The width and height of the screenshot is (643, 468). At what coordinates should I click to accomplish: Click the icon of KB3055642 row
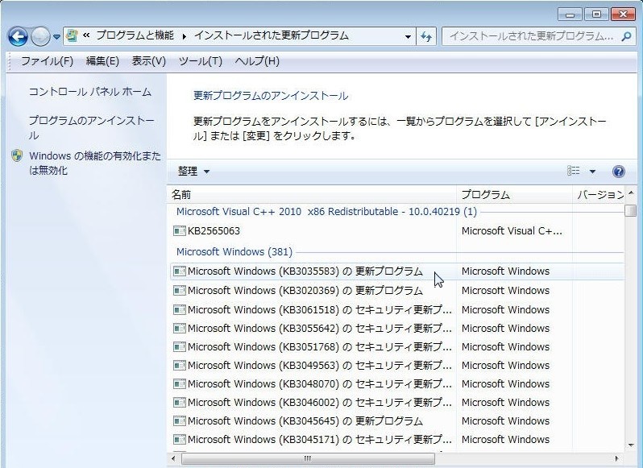coord(179,329)
